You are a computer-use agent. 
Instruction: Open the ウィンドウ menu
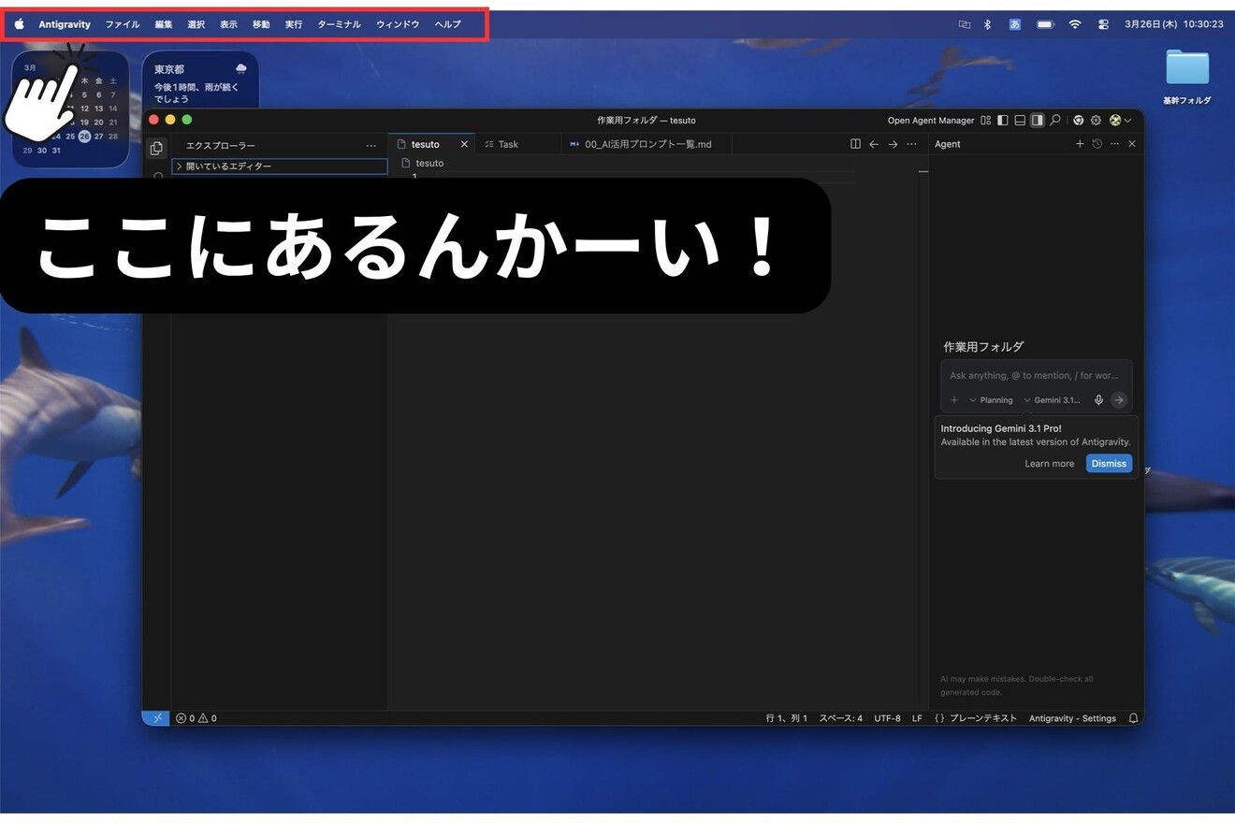[398, 24]
